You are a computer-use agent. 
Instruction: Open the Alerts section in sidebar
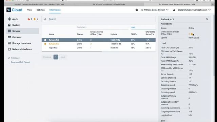15,19
